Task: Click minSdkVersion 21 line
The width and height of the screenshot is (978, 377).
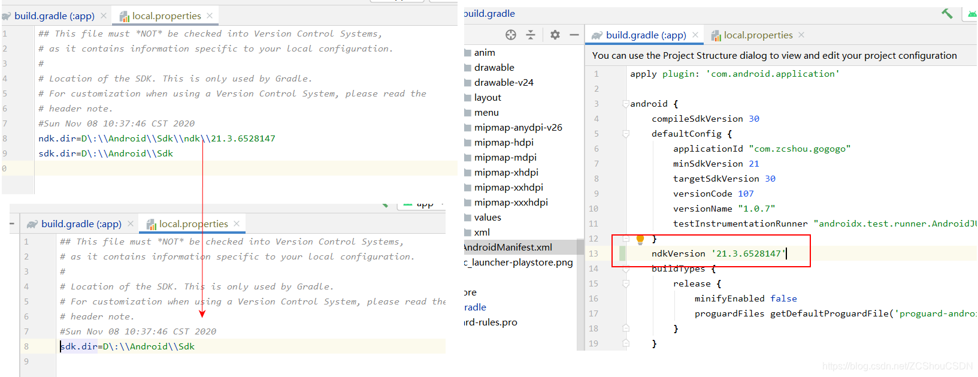Action: pyautogui.click(x=716, y=164)
